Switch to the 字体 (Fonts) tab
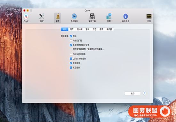The height and width of the screenshot is (122, 176). pos(87,29)
